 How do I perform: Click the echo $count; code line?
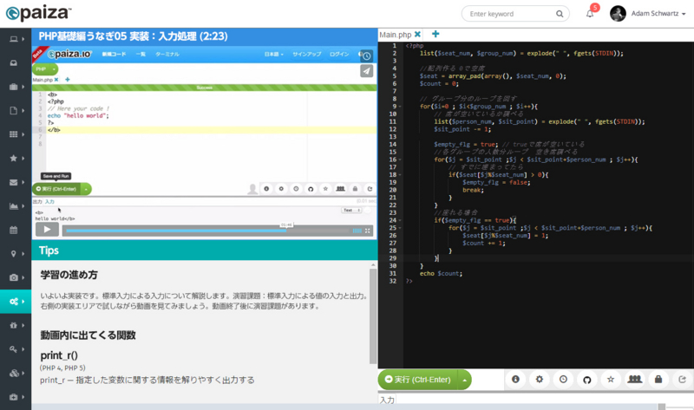pos(441,274)
